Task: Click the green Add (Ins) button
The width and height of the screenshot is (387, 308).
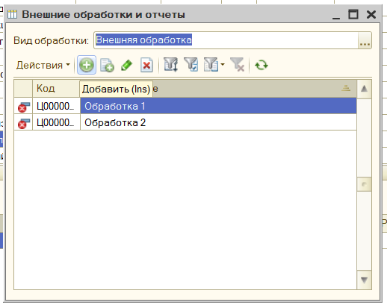Action: (x=87, y=65)
